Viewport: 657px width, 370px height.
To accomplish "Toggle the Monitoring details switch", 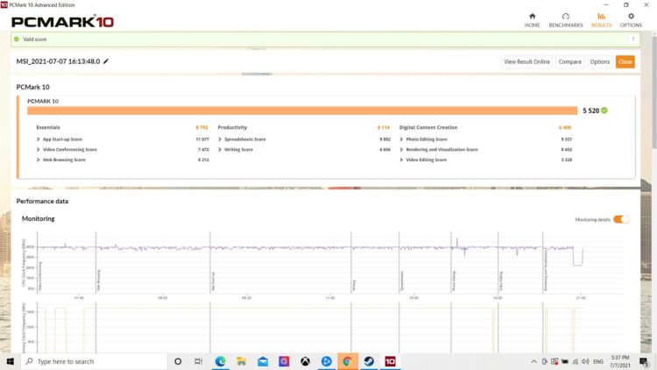I will point(621,219).
